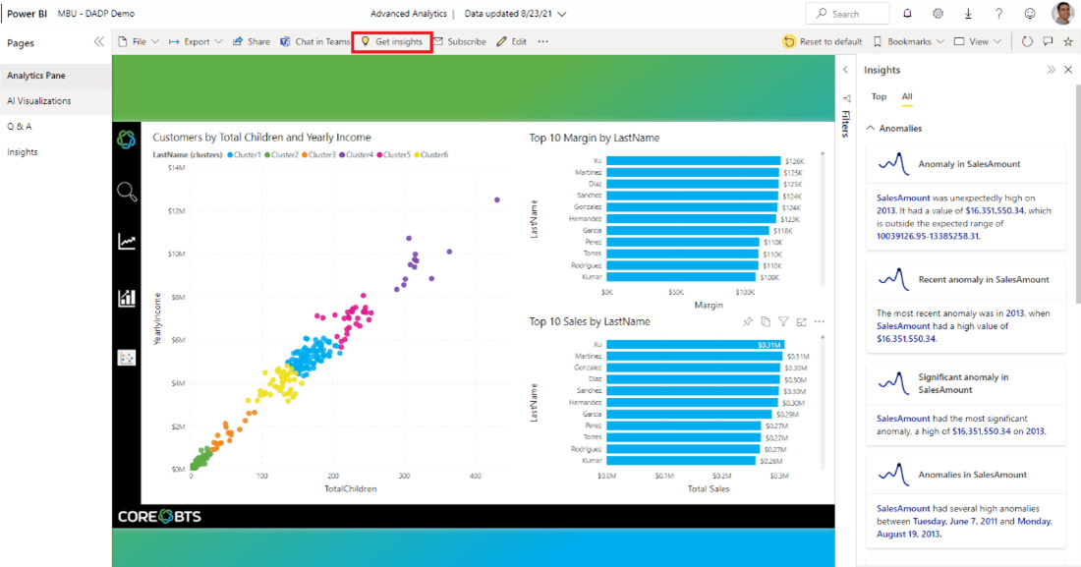Collapse the Anomalies section
The height and width of the screenshot is (567, 1081).
[871, 129]
